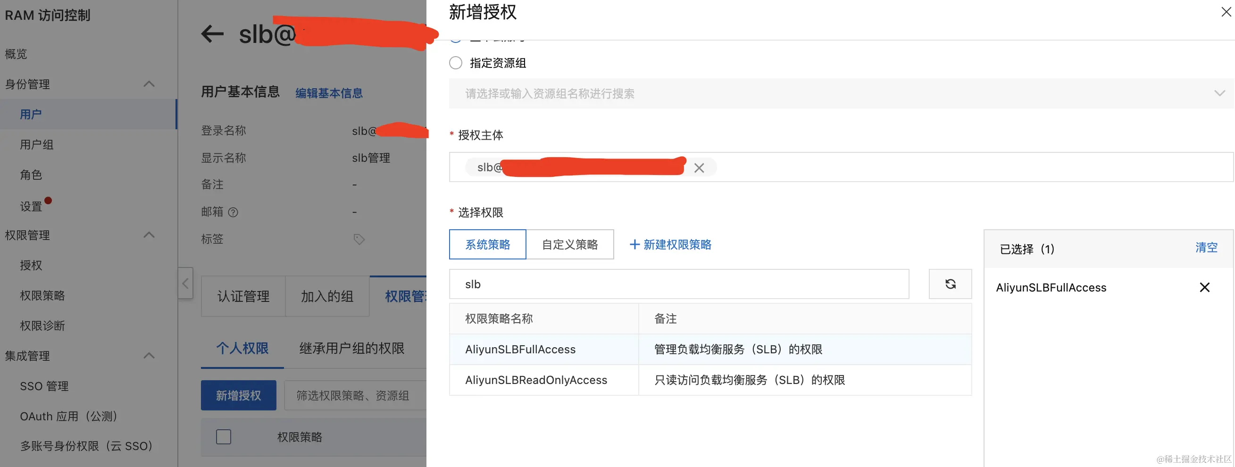1235x467 pixels.
Task: Open the 加入的组 tab
Action: [x=327, y=296]
